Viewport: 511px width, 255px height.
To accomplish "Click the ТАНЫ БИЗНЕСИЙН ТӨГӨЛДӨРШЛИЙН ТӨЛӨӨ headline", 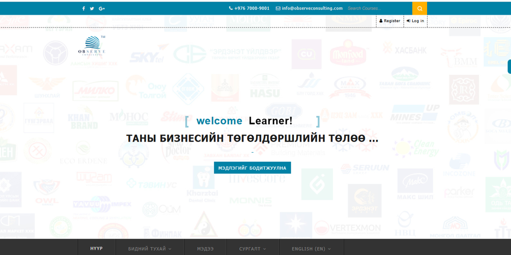I will point(252,138).
